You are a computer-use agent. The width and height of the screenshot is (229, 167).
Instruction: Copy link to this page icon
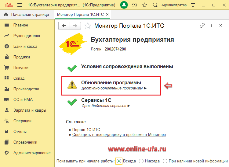[x=202, y=26]
